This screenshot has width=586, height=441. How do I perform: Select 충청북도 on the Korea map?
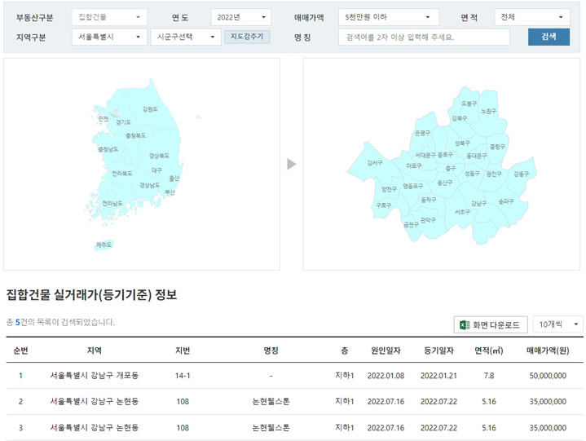point(135,135)
